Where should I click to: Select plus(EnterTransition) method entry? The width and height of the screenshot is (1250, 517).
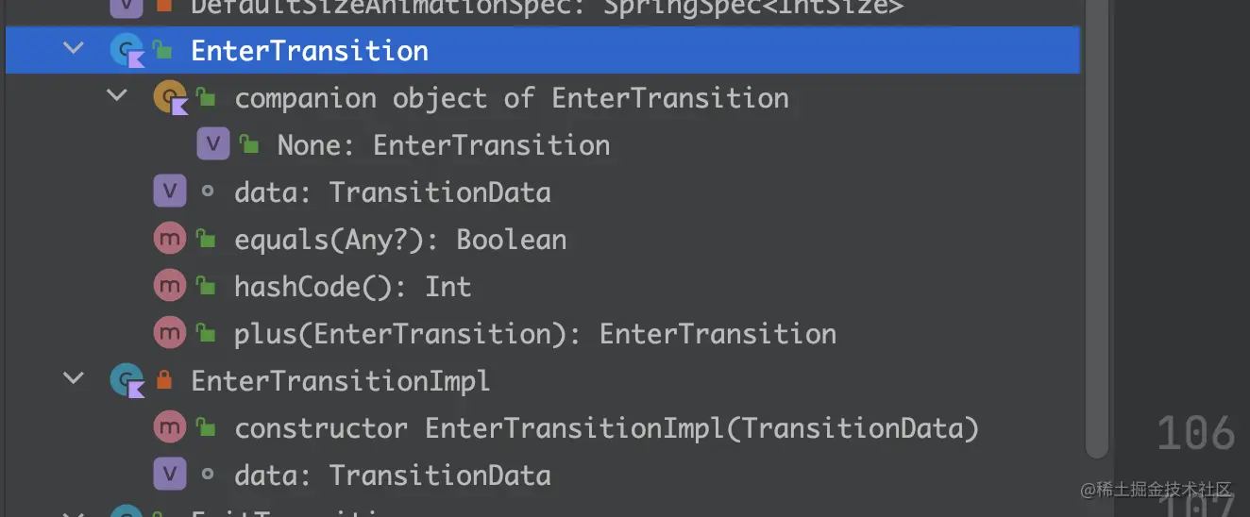534,334
